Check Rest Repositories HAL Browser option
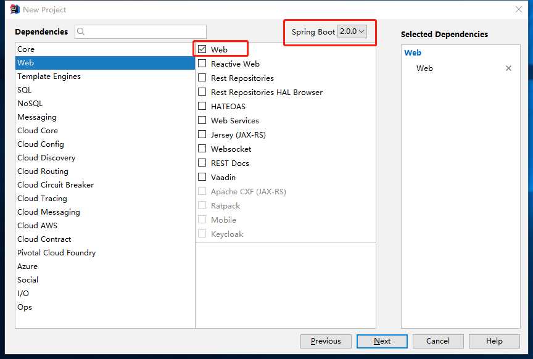 click(202, 92)
